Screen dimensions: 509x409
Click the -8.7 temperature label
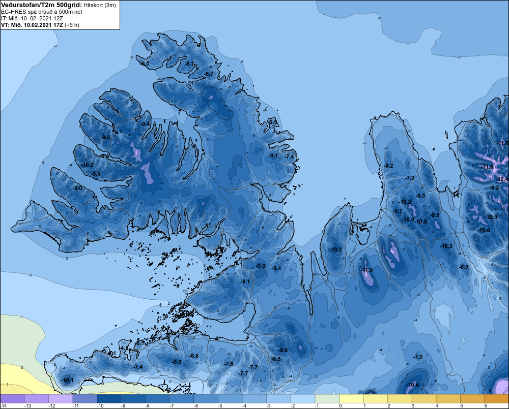[x=208, y=74]
